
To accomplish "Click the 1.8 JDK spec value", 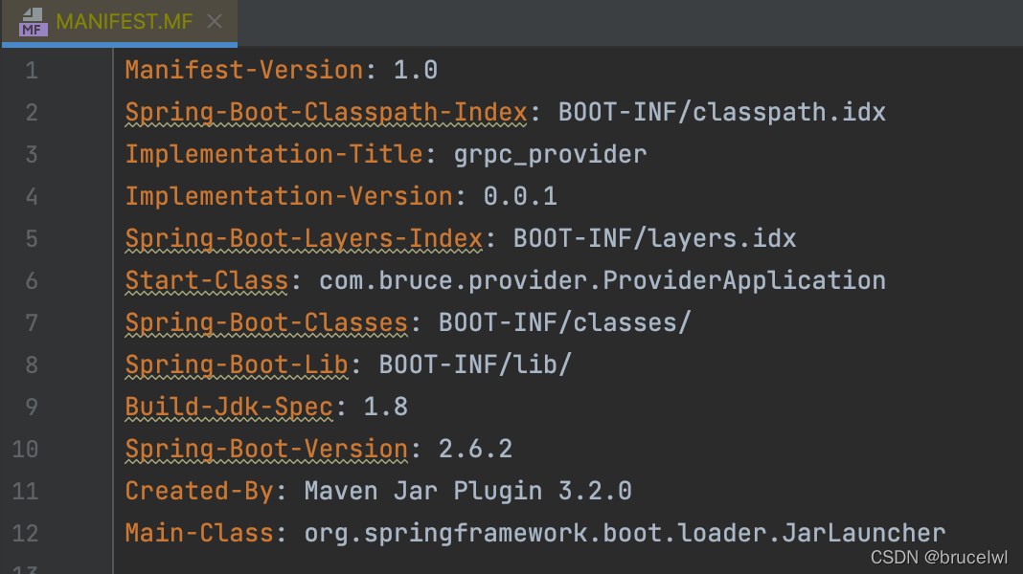I will (x=386, y=408).
